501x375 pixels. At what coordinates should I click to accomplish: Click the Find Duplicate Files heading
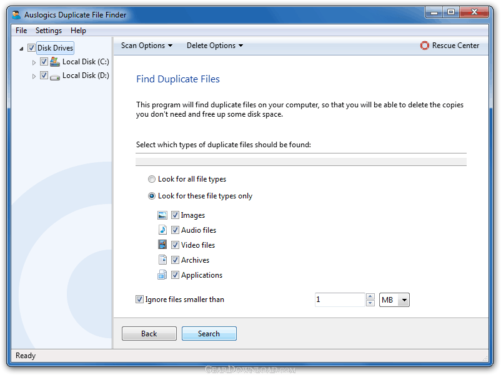coord(178,79)
